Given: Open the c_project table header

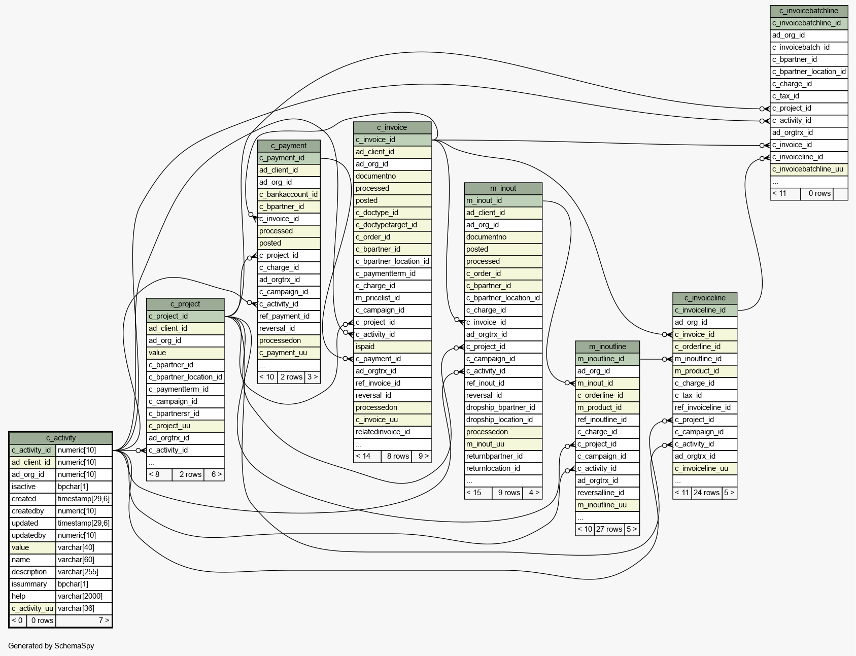Looking at the screenshot, I should tap(185, 304).
